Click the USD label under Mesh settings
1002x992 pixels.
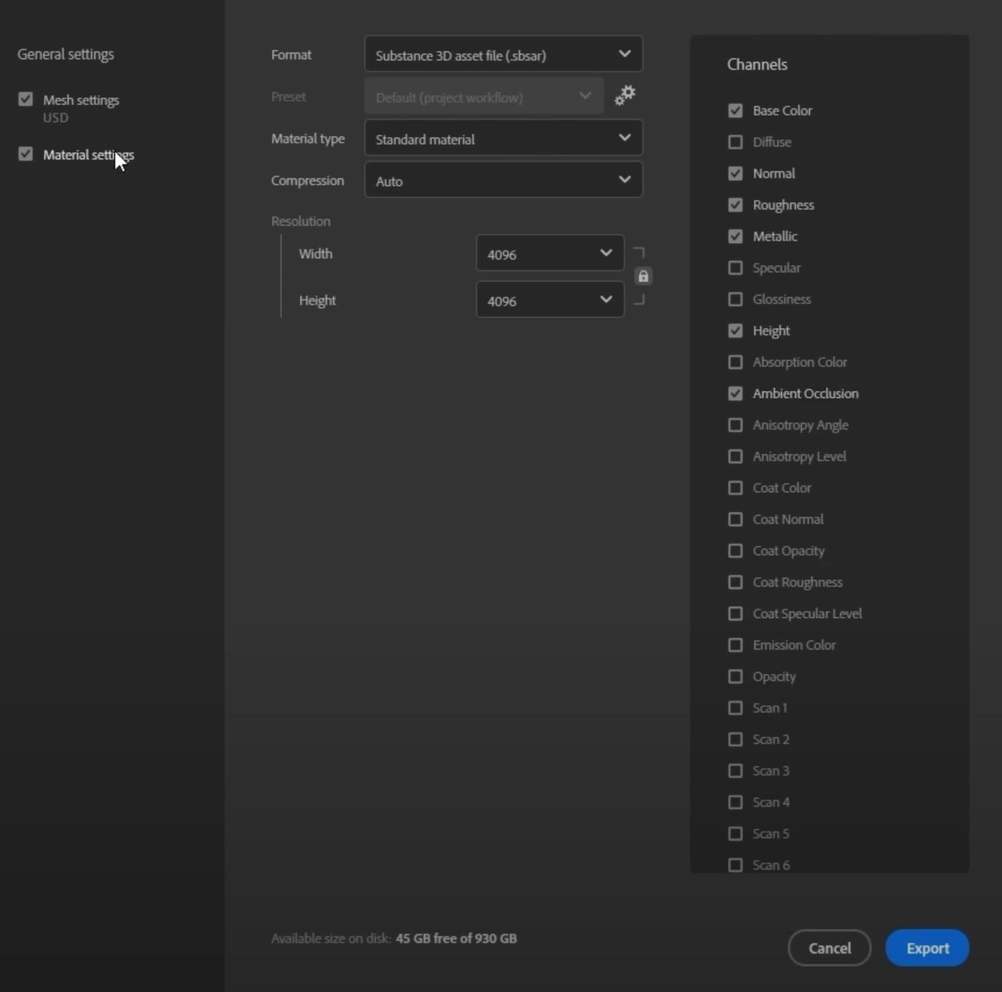point(55,118)
